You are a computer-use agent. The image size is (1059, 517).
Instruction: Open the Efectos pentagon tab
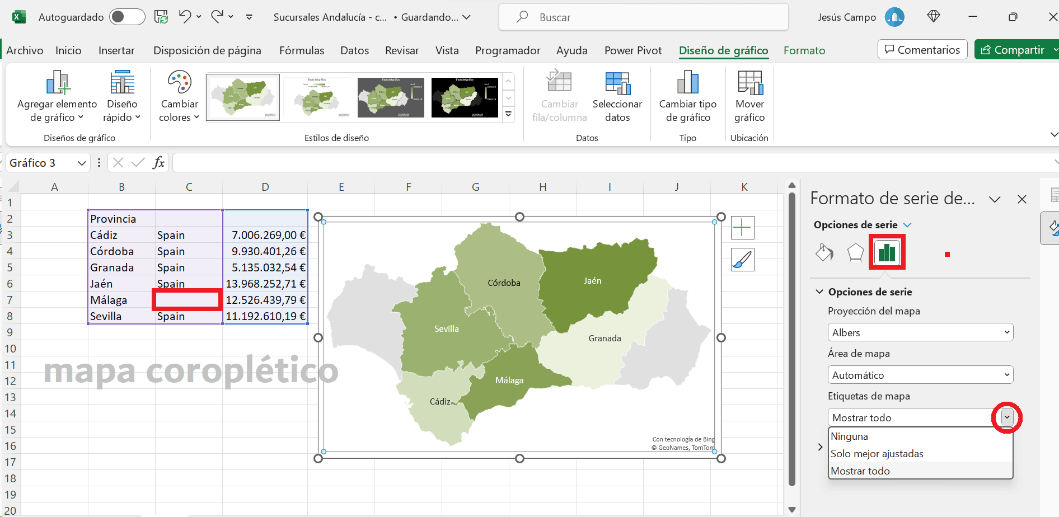click(855, 252)
